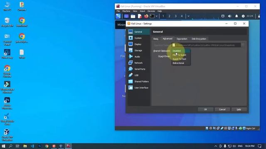Switch to the Description tab
The image size is (266, 149).
[x=182, y=39]
